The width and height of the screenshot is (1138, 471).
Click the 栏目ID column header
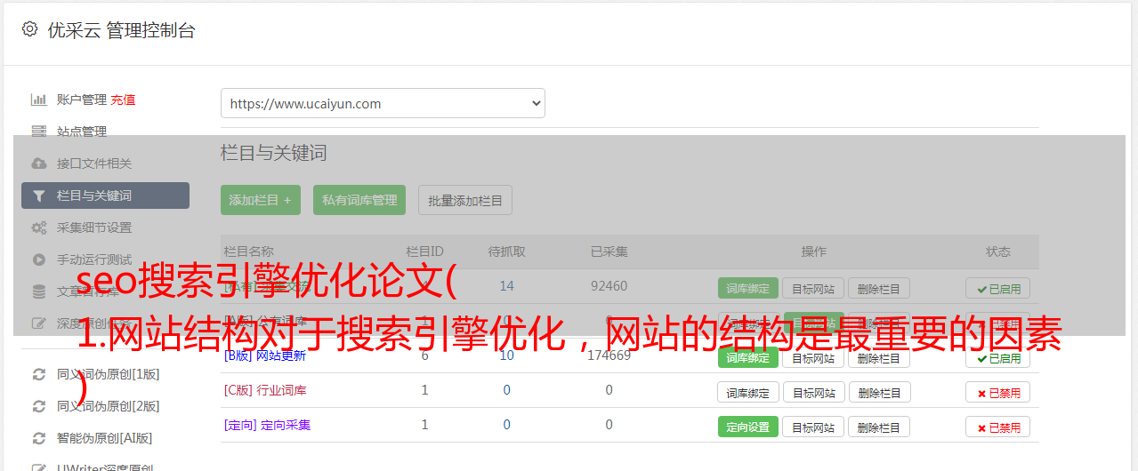pos(424,251)
